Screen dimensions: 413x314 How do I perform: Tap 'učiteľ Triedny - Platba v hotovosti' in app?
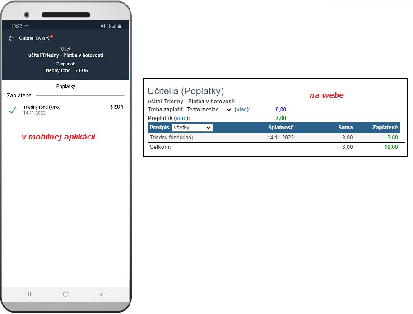pos(66,55)
